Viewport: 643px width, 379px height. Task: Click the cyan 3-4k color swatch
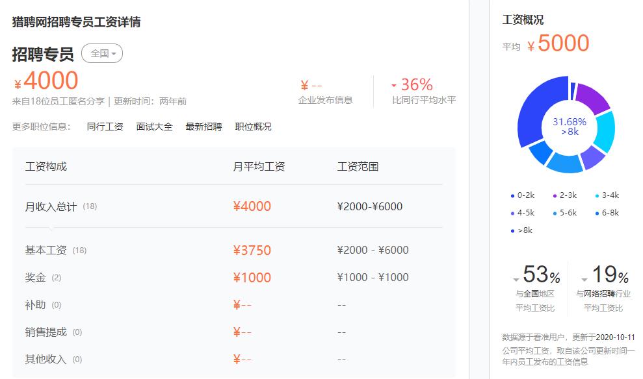point(598,193)
